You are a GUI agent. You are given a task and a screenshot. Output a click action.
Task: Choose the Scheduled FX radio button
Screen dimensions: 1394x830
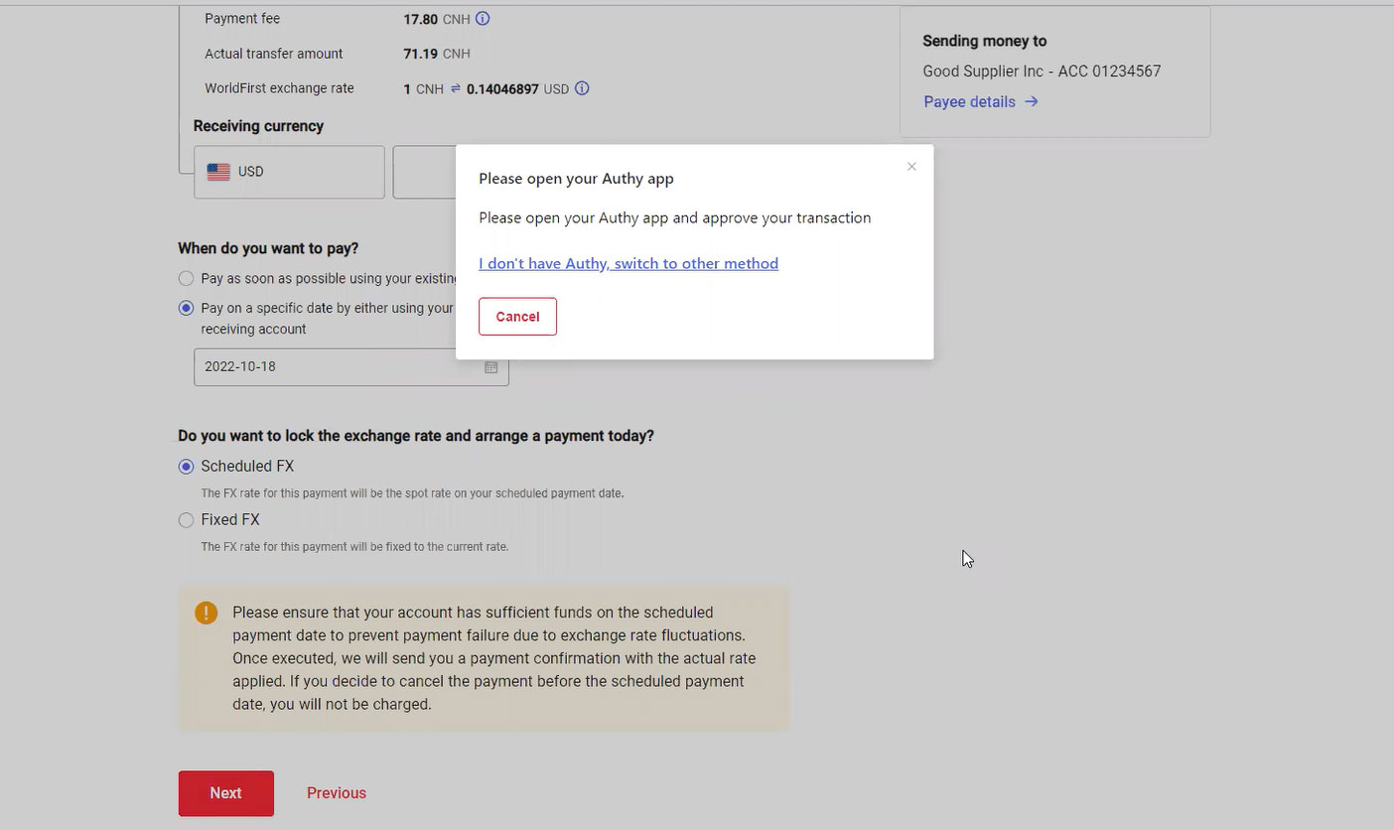(186, 467)
